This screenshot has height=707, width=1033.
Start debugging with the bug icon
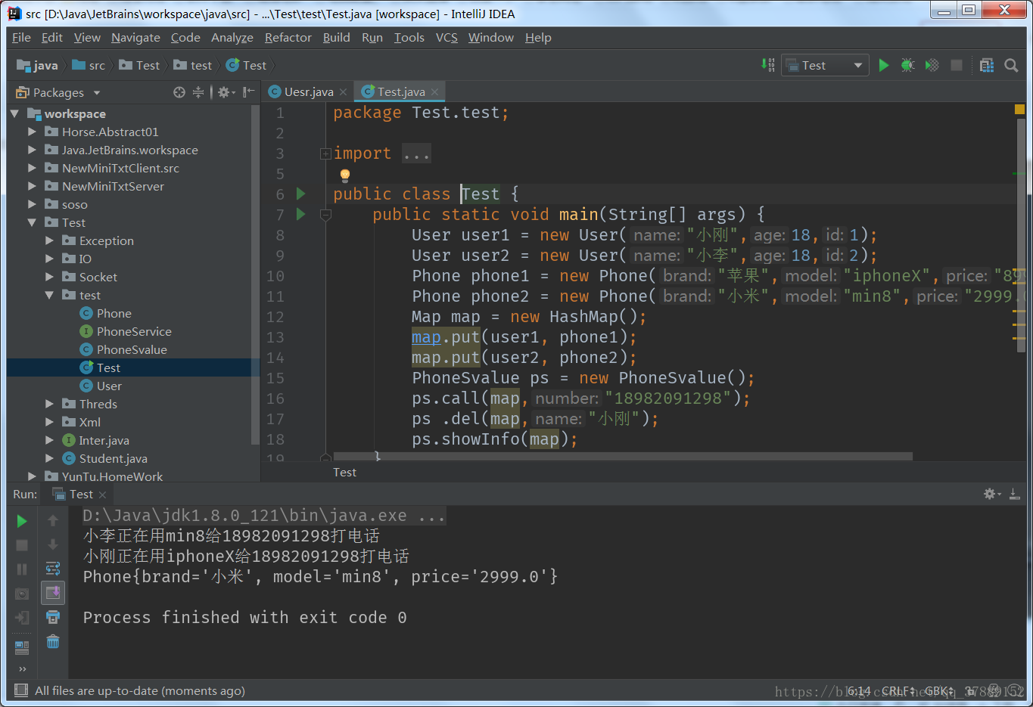(908, 66)
